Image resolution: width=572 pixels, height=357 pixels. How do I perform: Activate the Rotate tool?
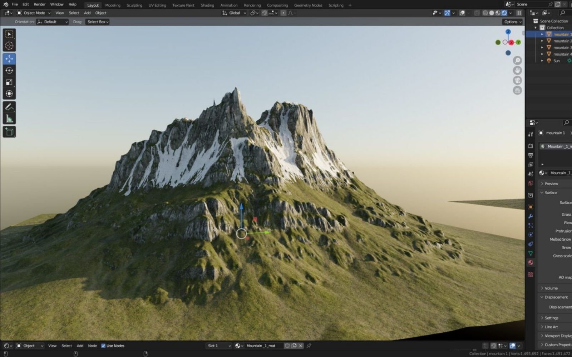pos(9,71)
